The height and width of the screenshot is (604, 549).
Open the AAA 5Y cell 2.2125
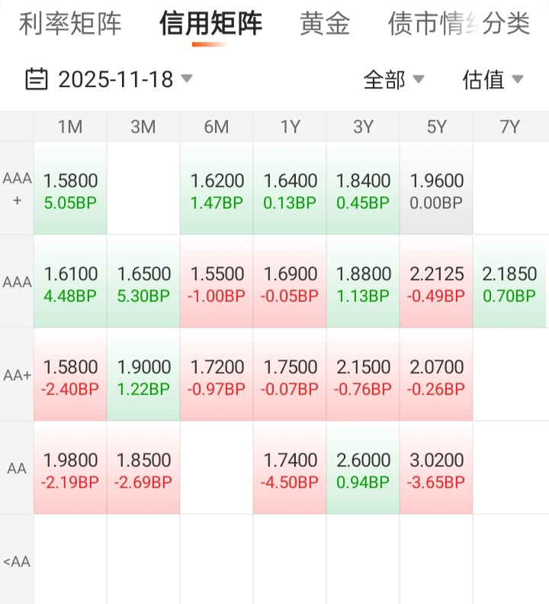point(436,283)
